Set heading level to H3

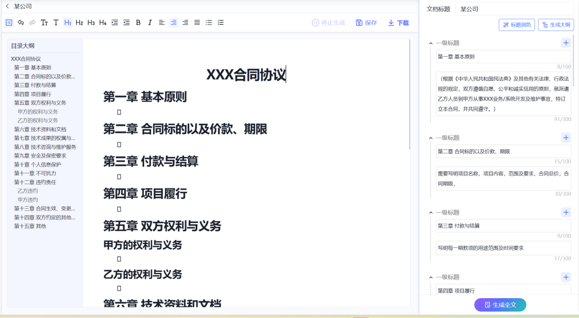[x=91, y=22]
